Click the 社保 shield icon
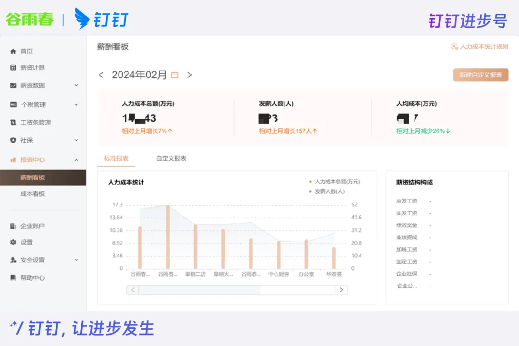The image size is (519, 346). point(13,140)
